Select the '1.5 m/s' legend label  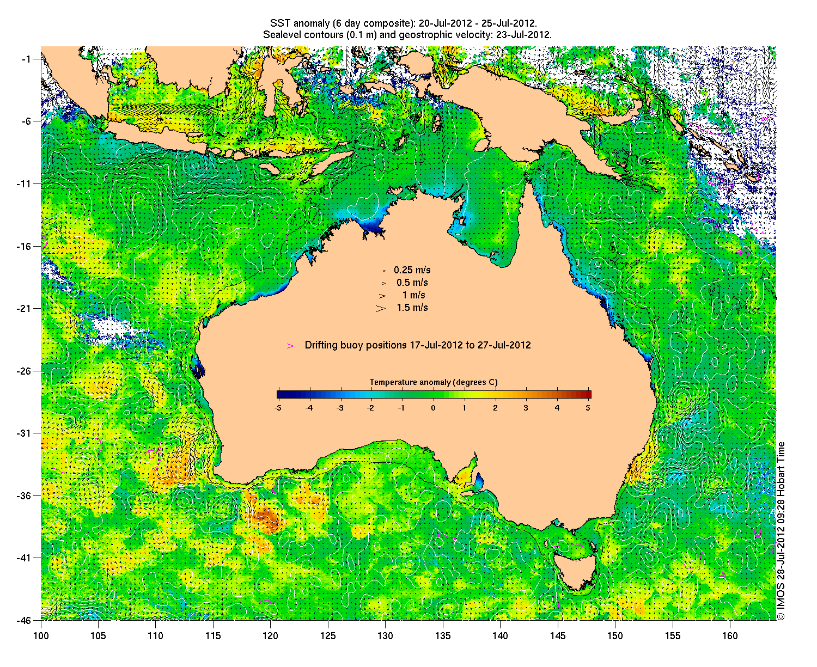[412, 308]
